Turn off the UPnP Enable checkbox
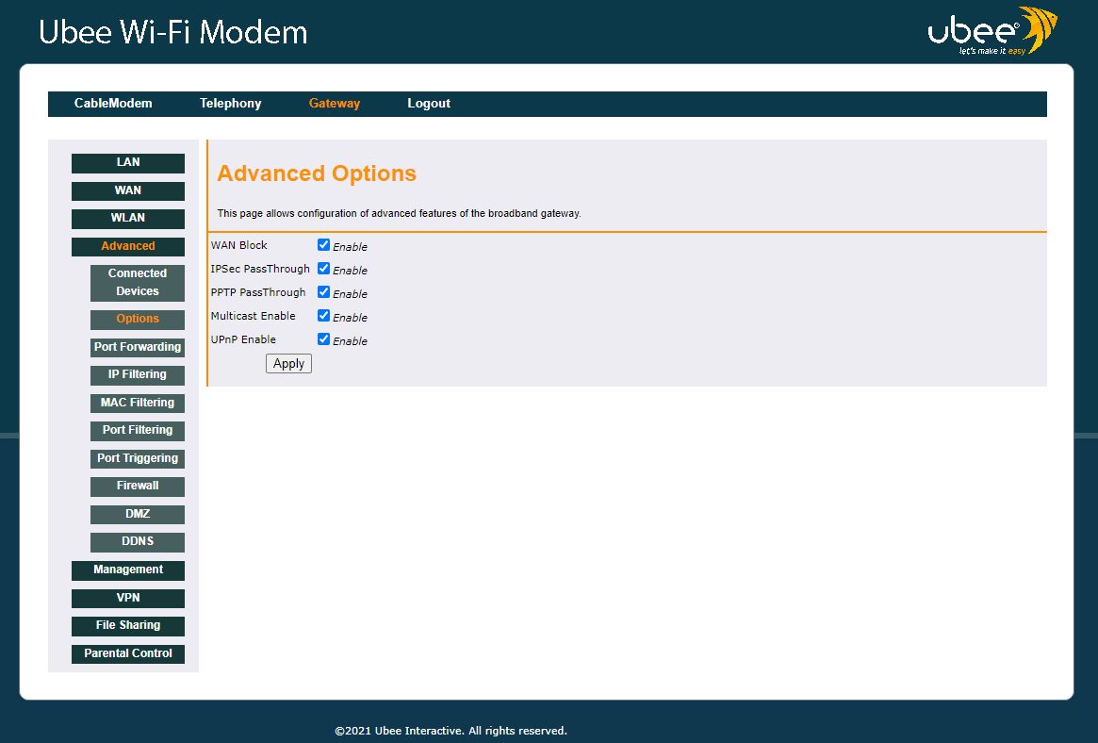Screen dimensions: 1098x743 pyautogui.click(x=323, y=339)
